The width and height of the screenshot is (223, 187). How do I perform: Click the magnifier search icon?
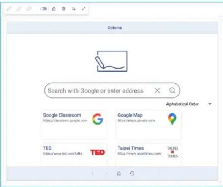pyautogui.click(x=172, y=90)
